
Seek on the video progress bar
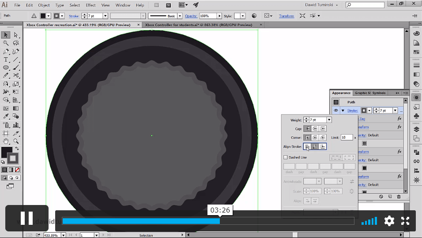click(x=208, y=221)
